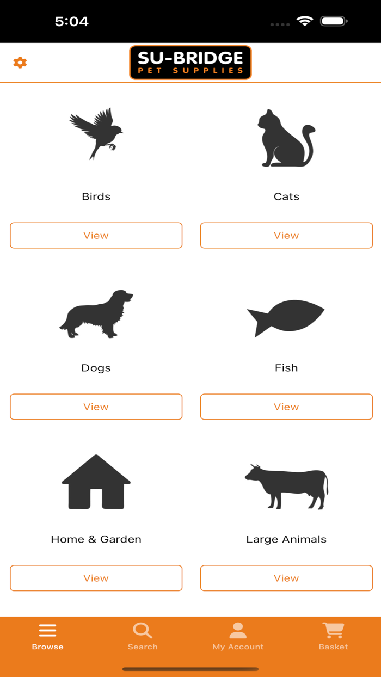Open the settings gear icon
The image size is (381, 677).
20,62
